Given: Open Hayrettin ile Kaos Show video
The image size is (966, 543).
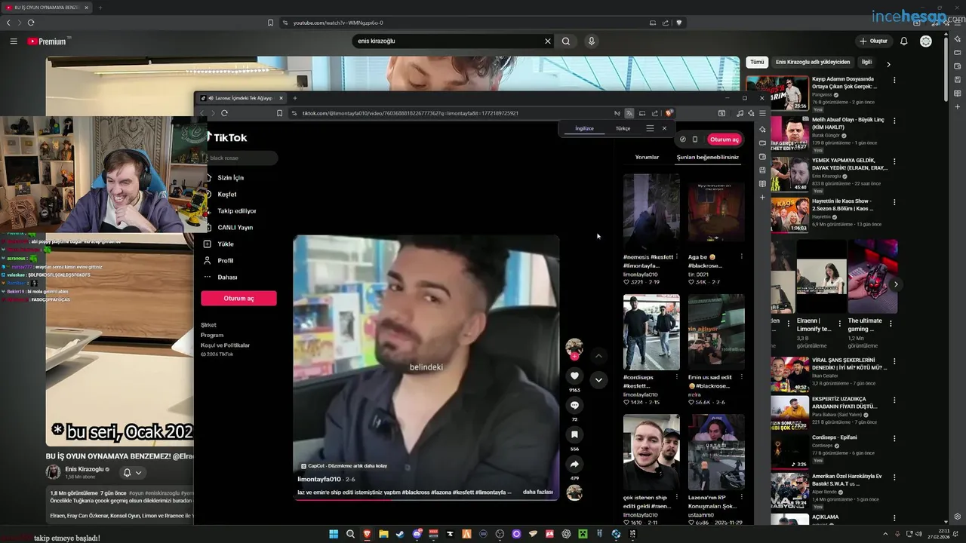Looking at the screenshot, I should point(789,215).
